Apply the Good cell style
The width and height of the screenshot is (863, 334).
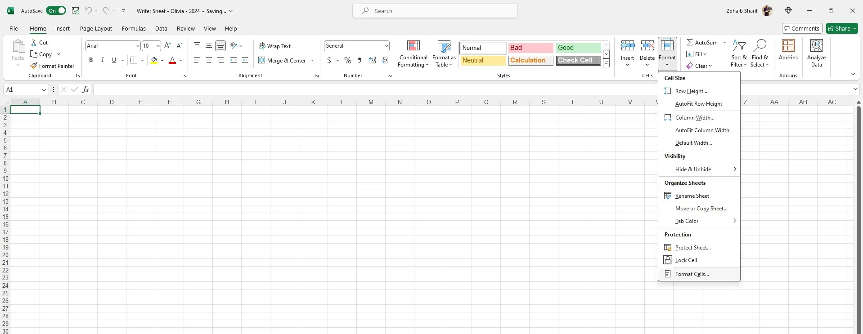pyautogui.click(x=578, y=48)
